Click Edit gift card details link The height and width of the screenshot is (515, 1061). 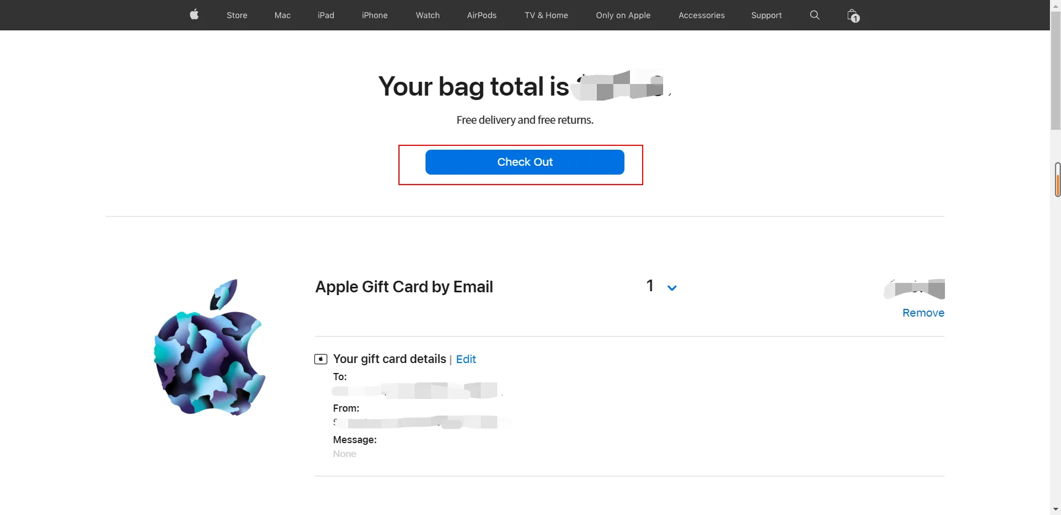pos(466,359)
